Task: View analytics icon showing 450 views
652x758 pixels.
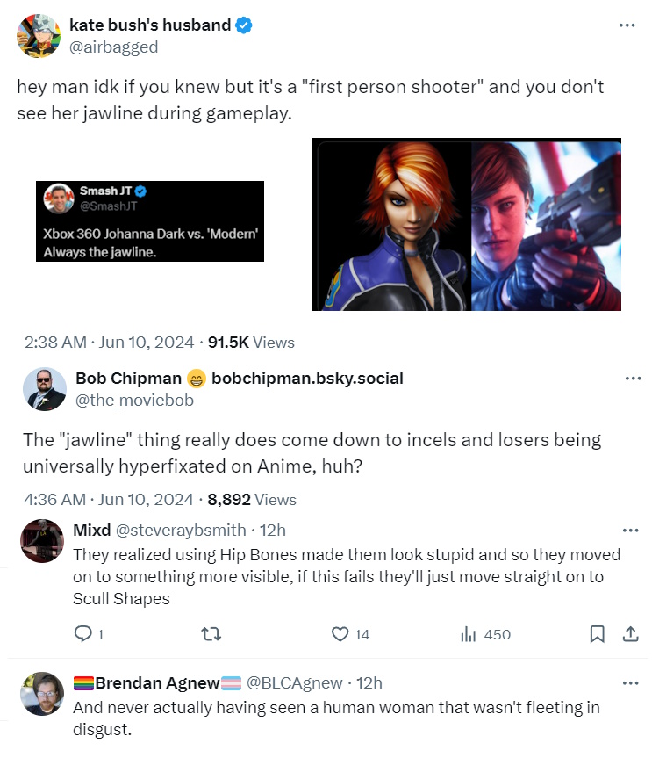Action: tap(468, 634)
